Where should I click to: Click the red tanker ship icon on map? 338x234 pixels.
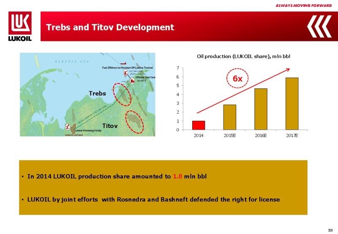pyautogui.click(x=123, y=63)
